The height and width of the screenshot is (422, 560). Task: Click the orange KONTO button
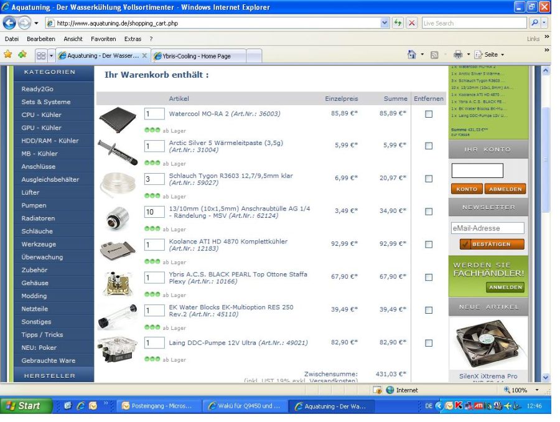(467, 189)
